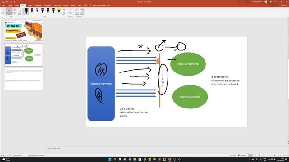
Task: Show hidden system tray icons chevron
Action: (x=250, y=159)
